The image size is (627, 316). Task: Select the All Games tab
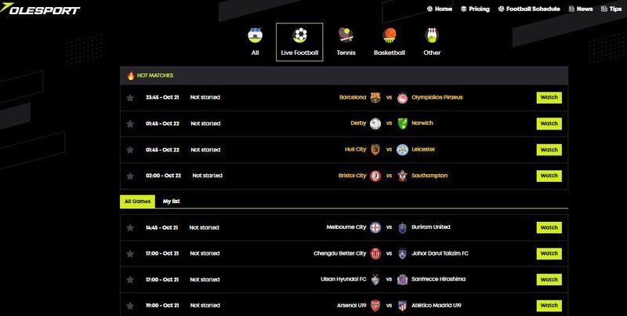click(137, 202)
